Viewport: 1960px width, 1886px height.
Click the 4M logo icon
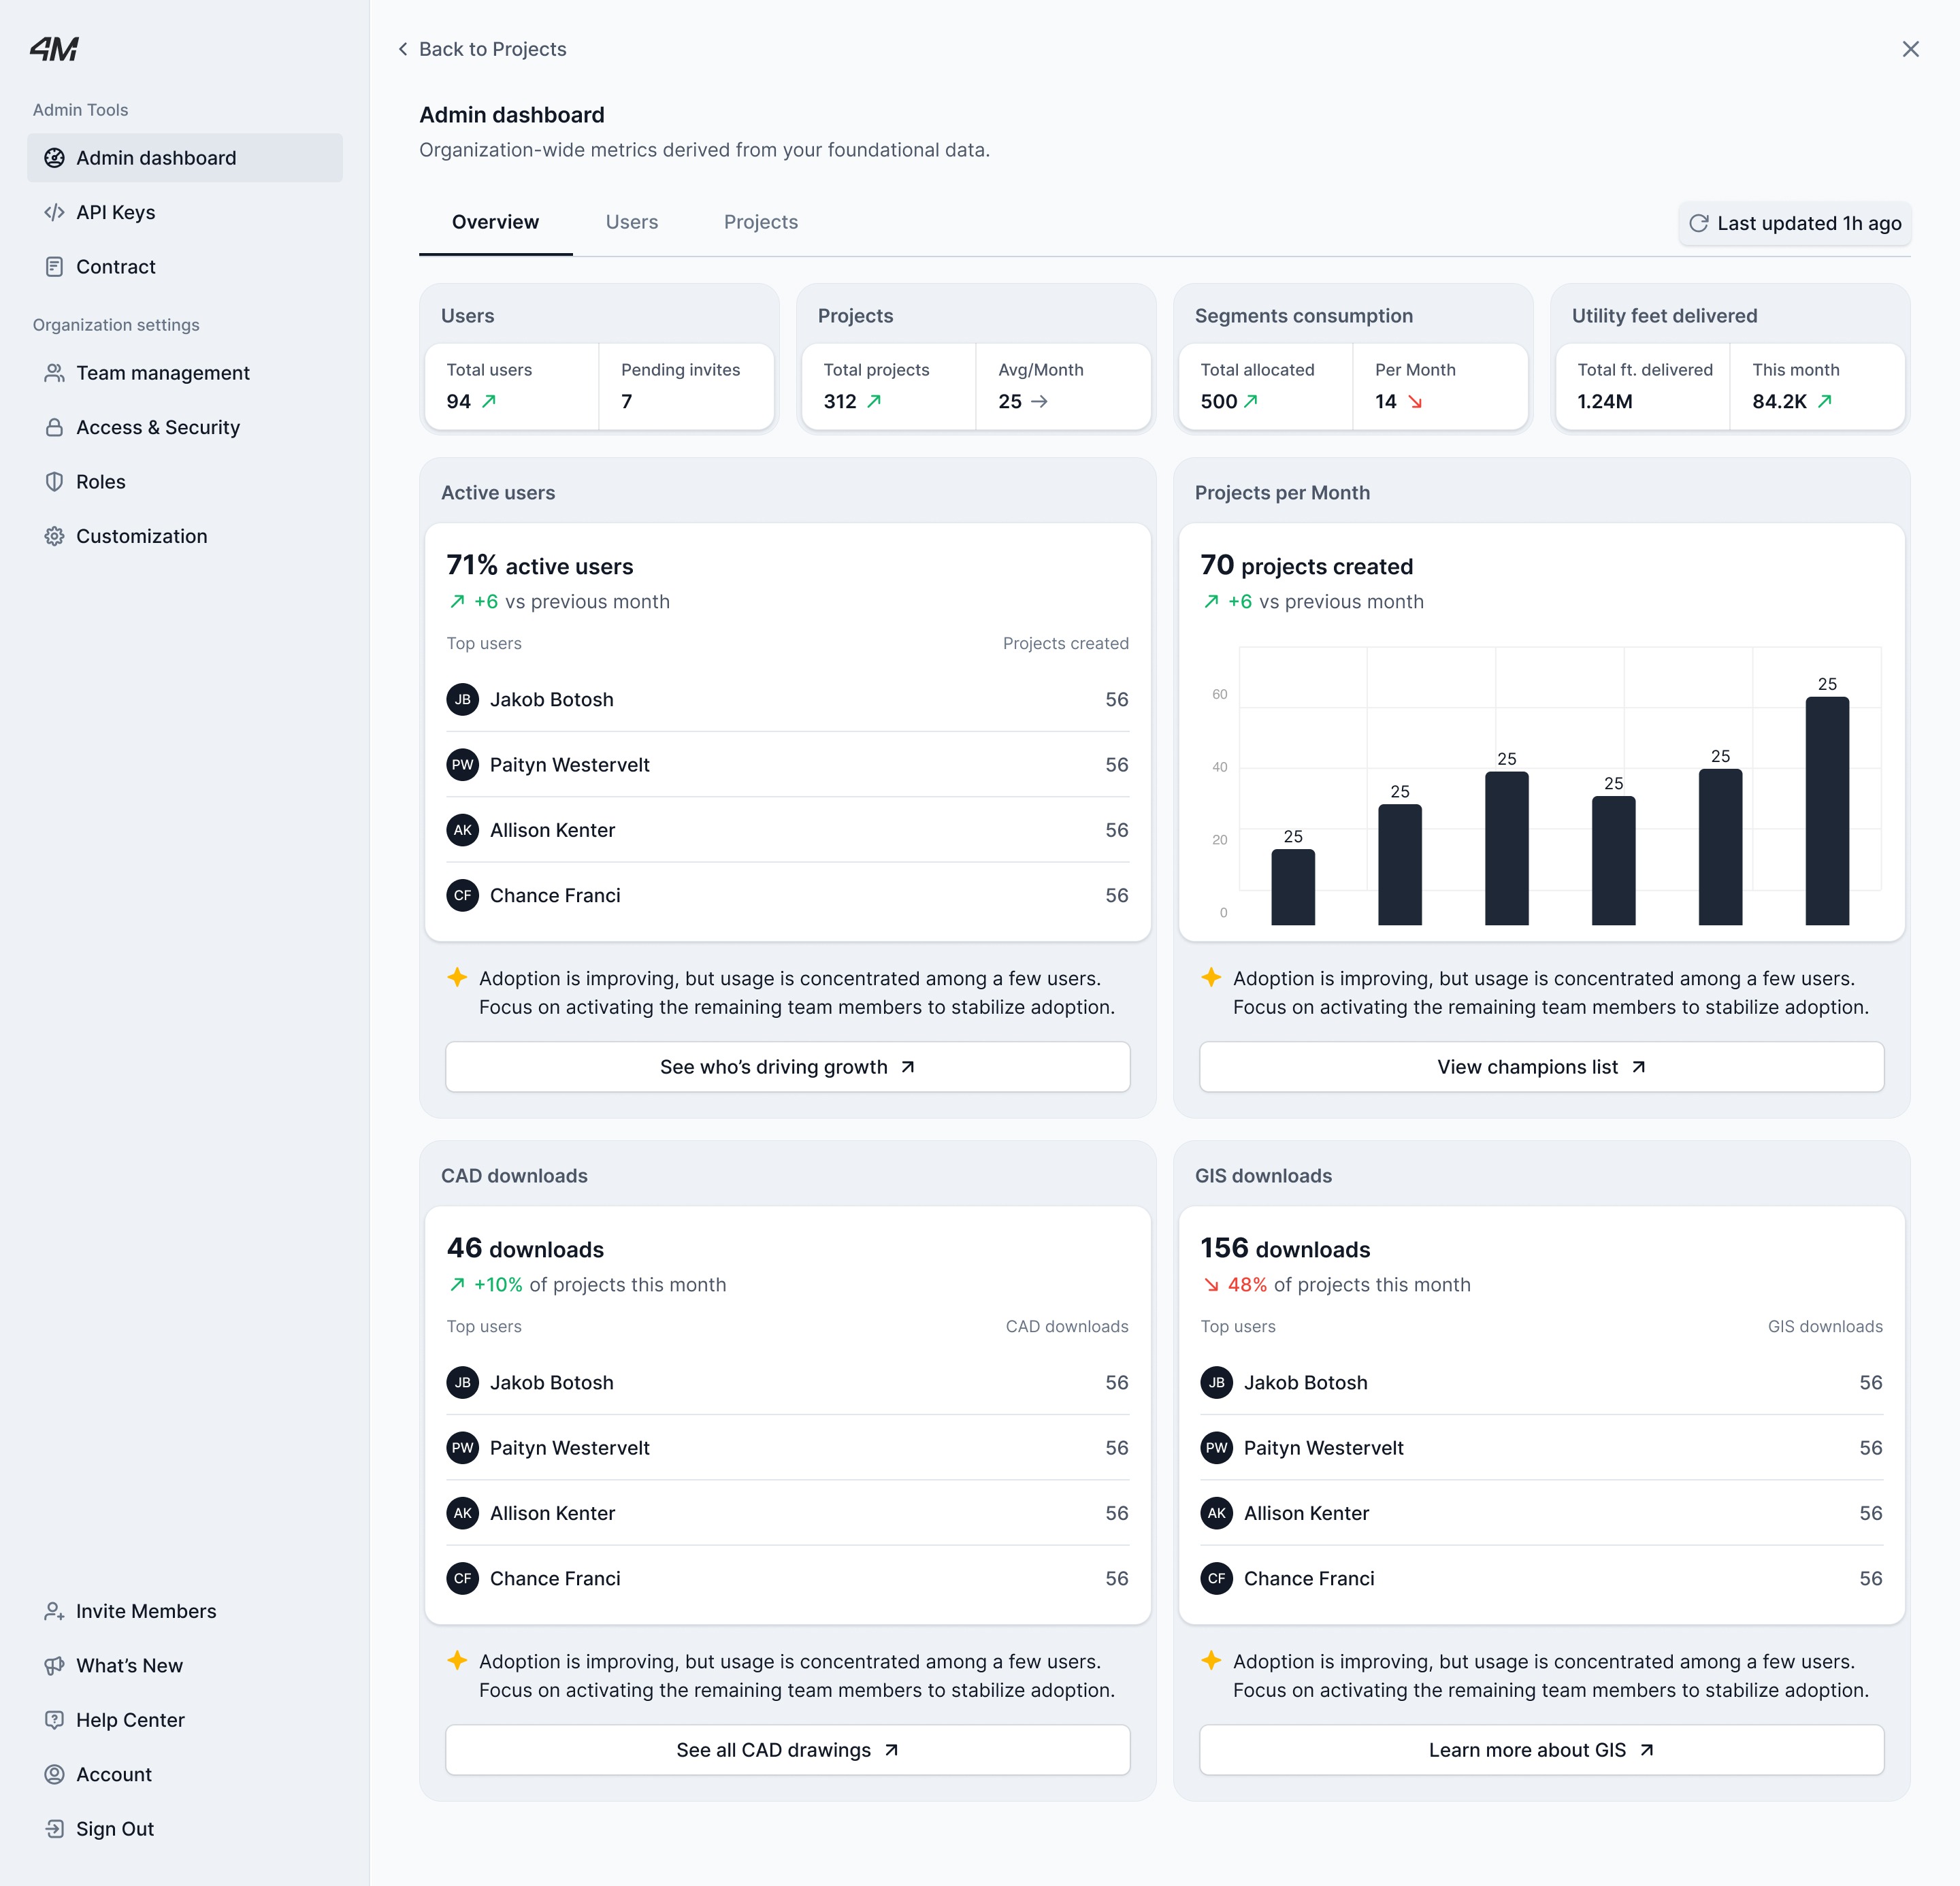coord(54,49)
